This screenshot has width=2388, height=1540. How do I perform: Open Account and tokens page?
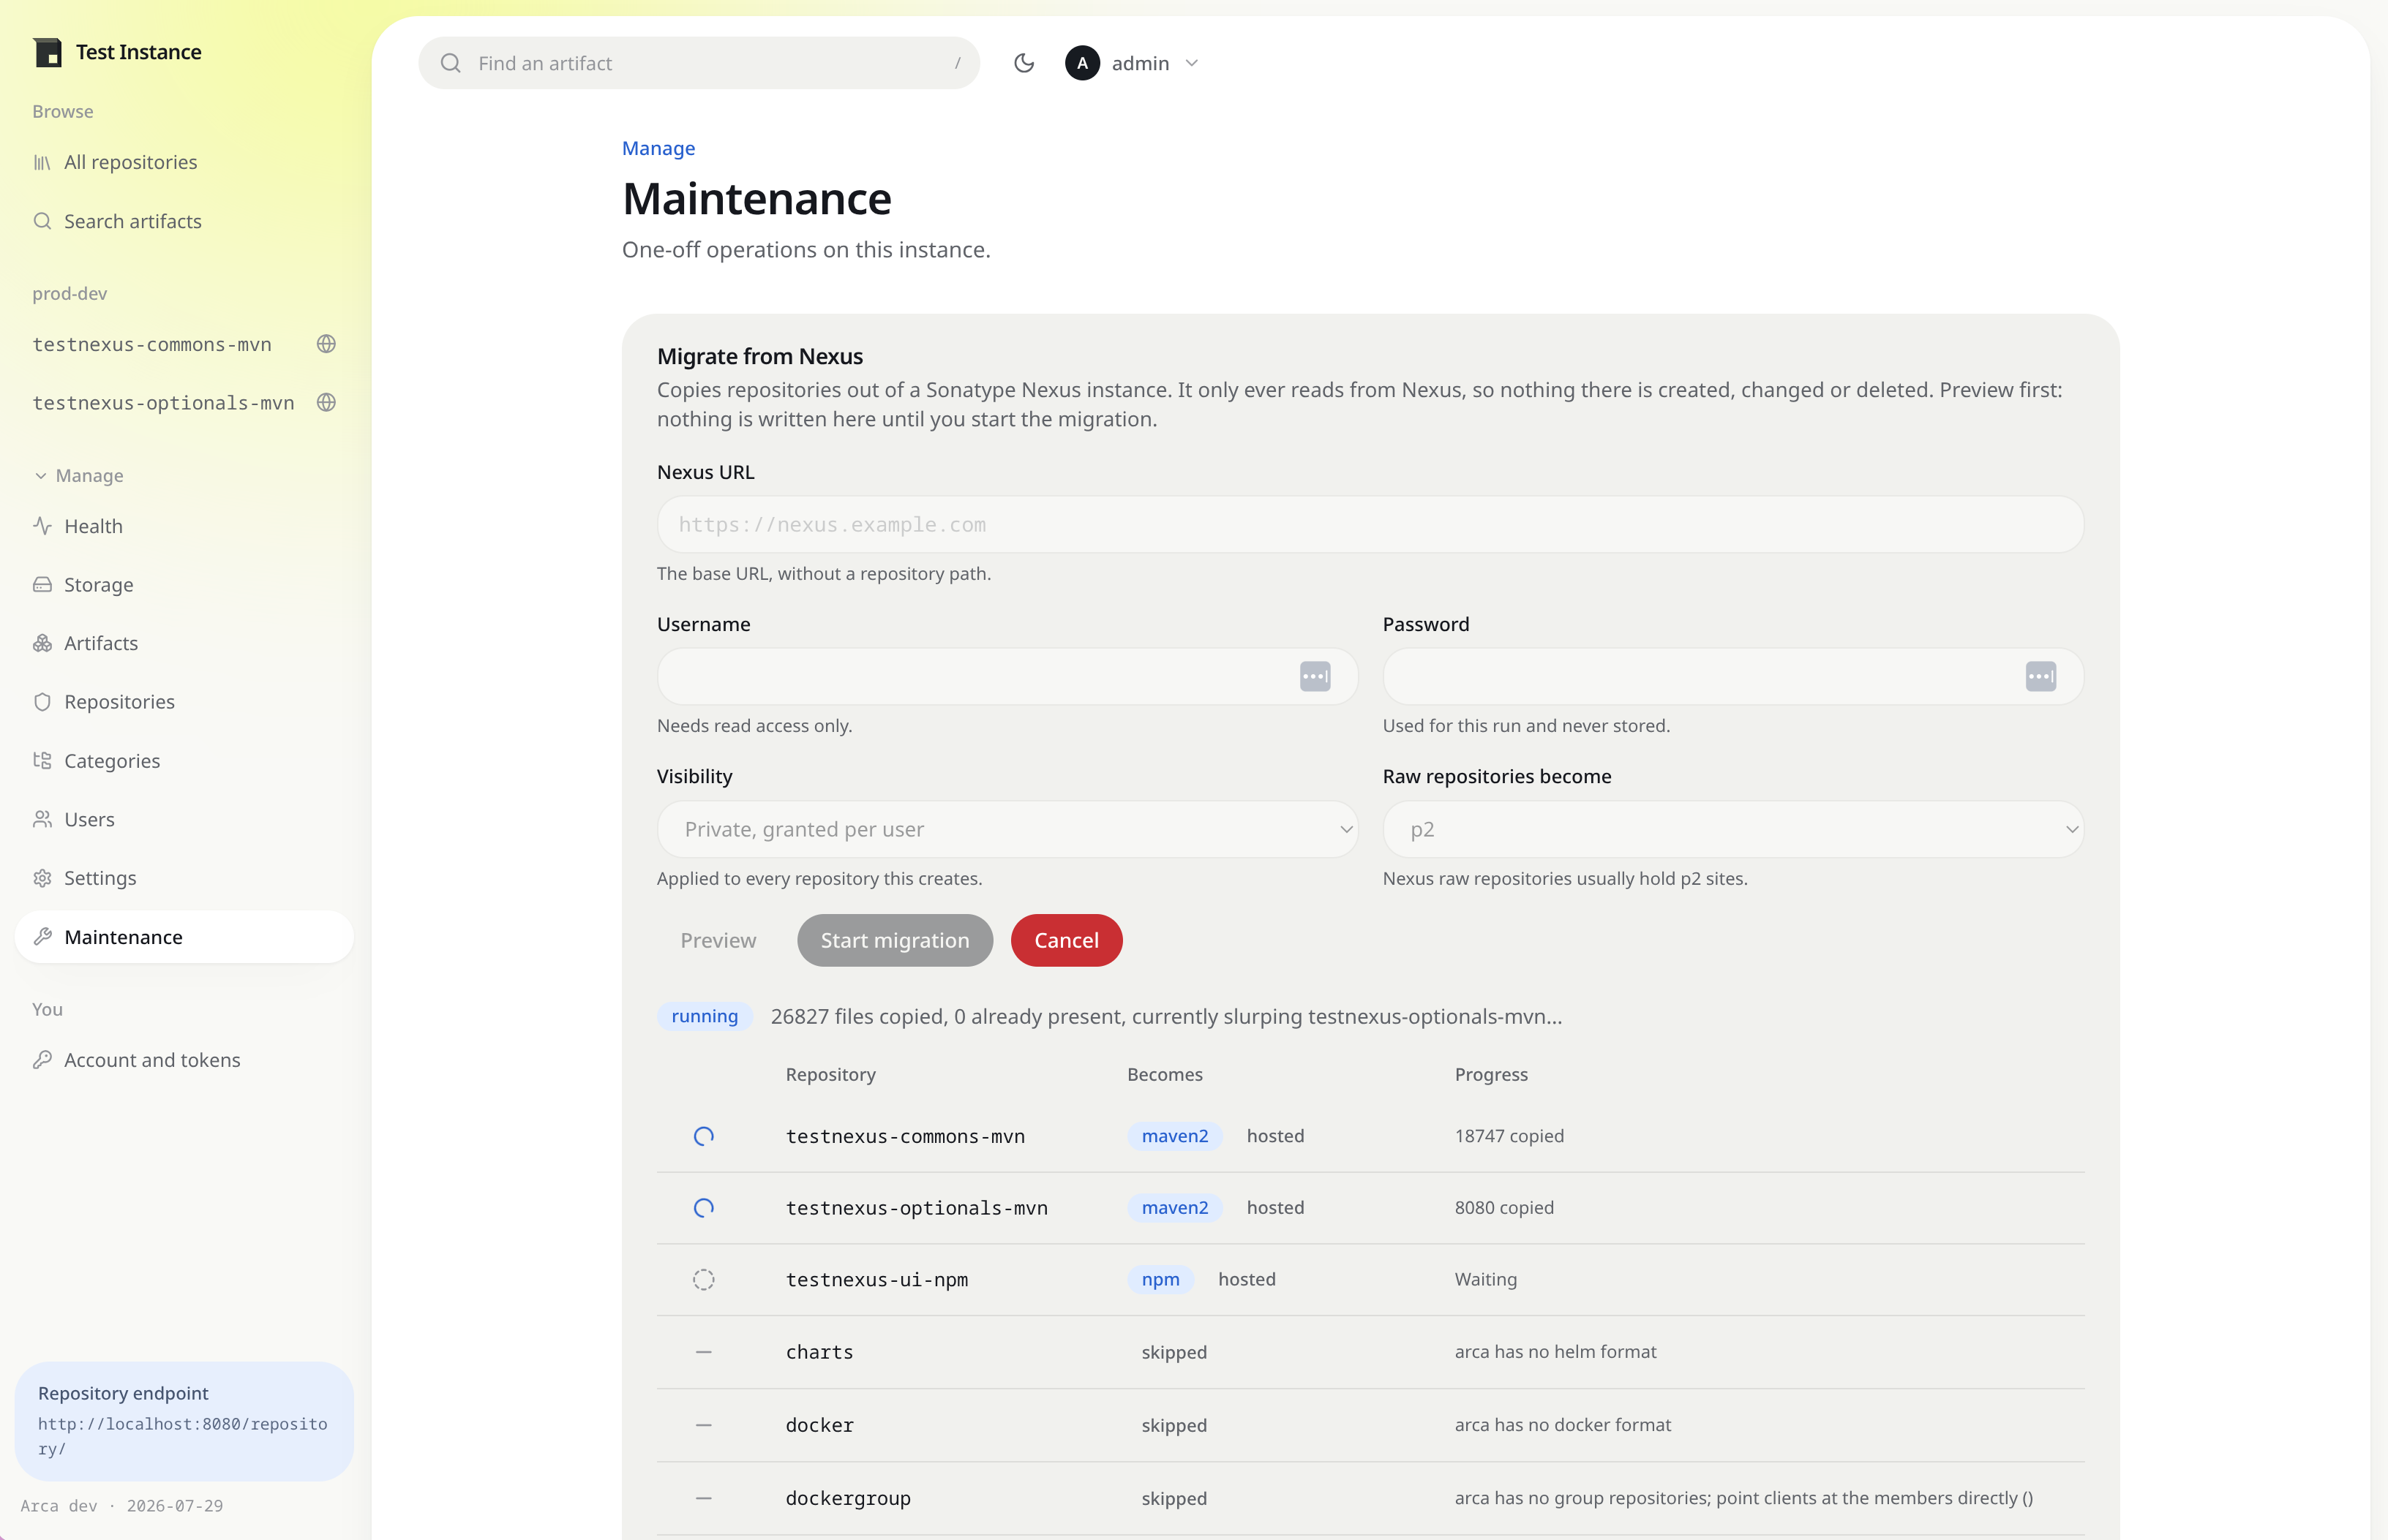click(184, 1060)
